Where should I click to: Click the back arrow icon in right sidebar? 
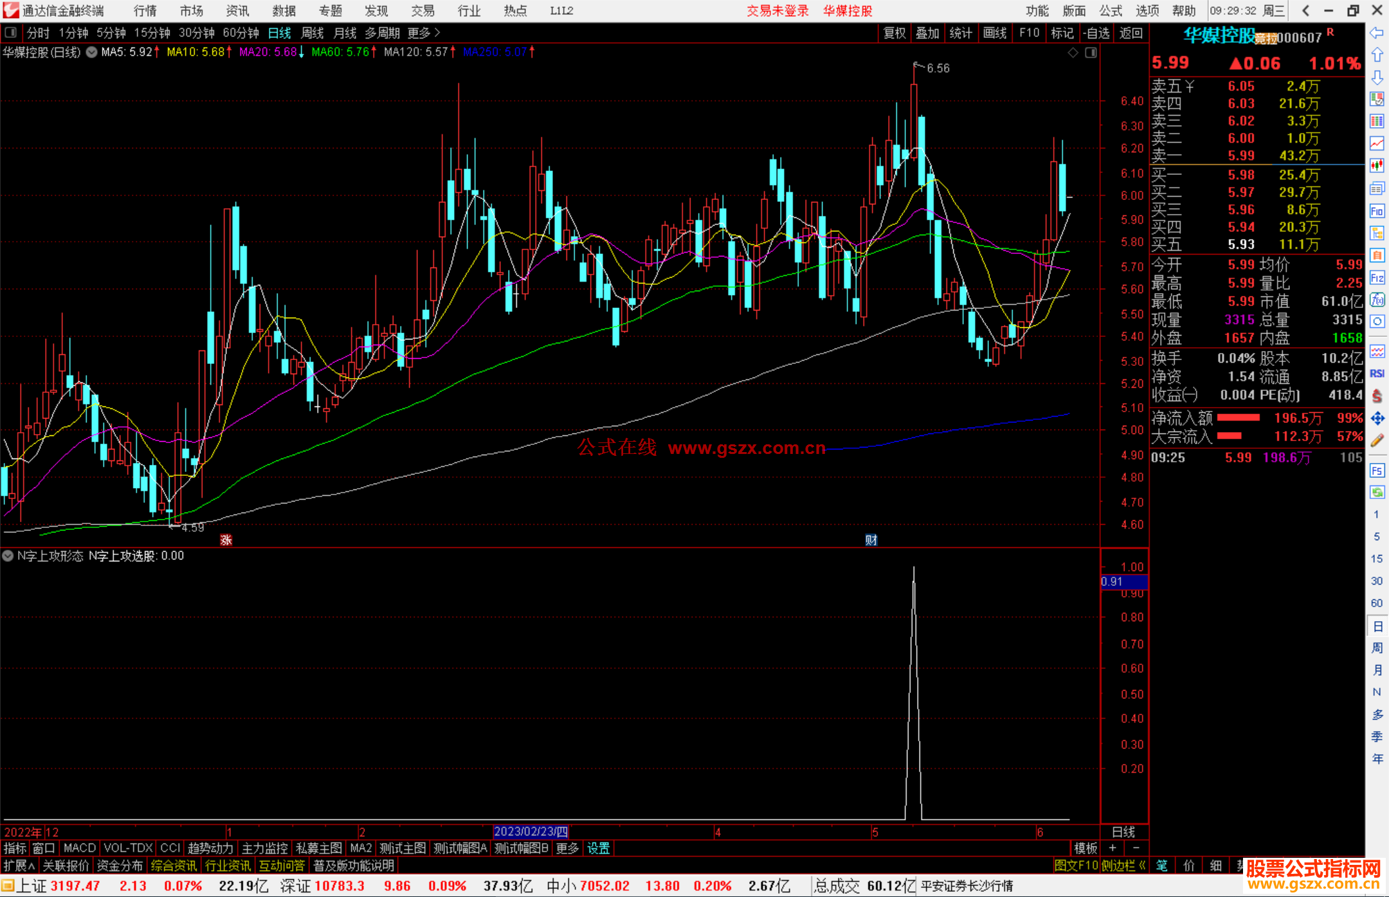click(1377, 33)
